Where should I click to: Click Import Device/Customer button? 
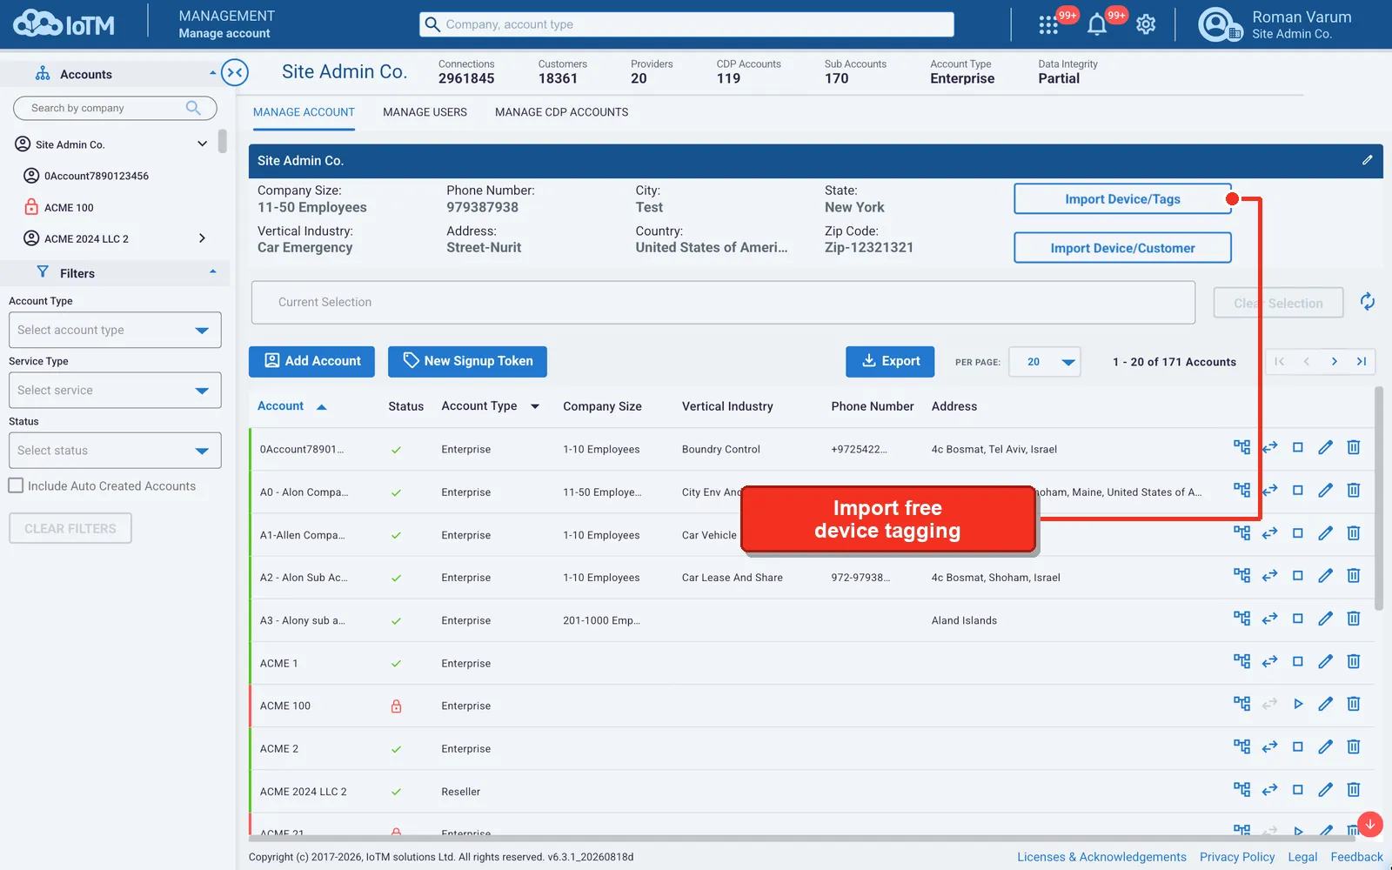(1122, 247)
